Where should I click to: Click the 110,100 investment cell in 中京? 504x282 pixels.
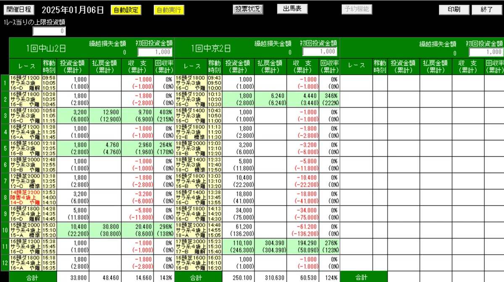239,246
